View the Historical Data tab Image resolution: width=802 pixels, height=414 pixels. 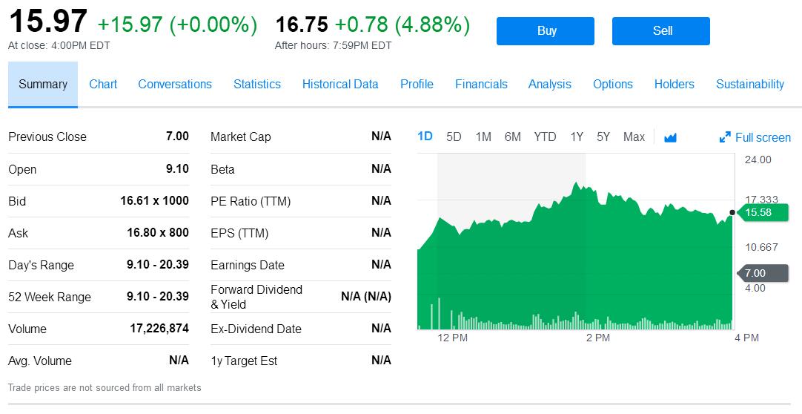tap(340, 84)
